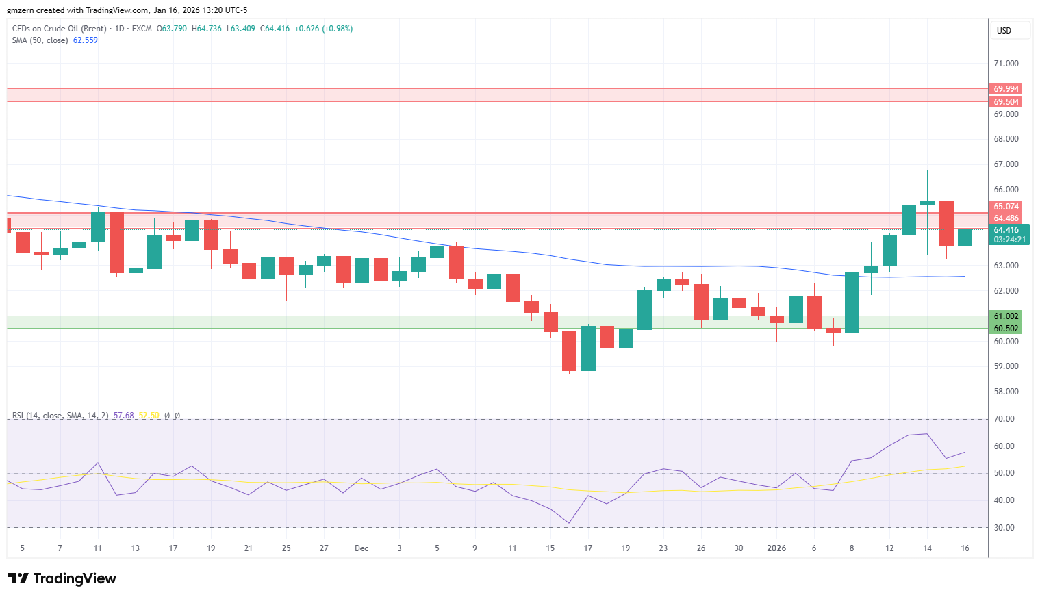Image resolution: width=1040 pixels, height=599 pixels.
Task: Click the 67.000 price axis tick
Action: click(x=1006, y=164)
